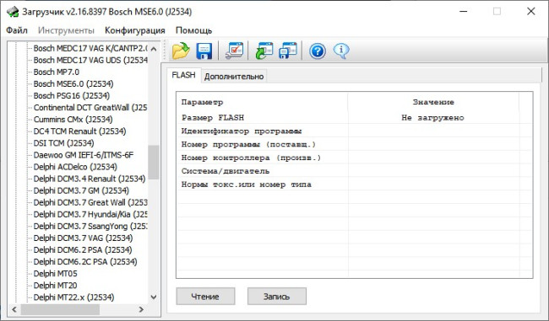Select Cummins CMx (J2534) entry

(73, 120)
